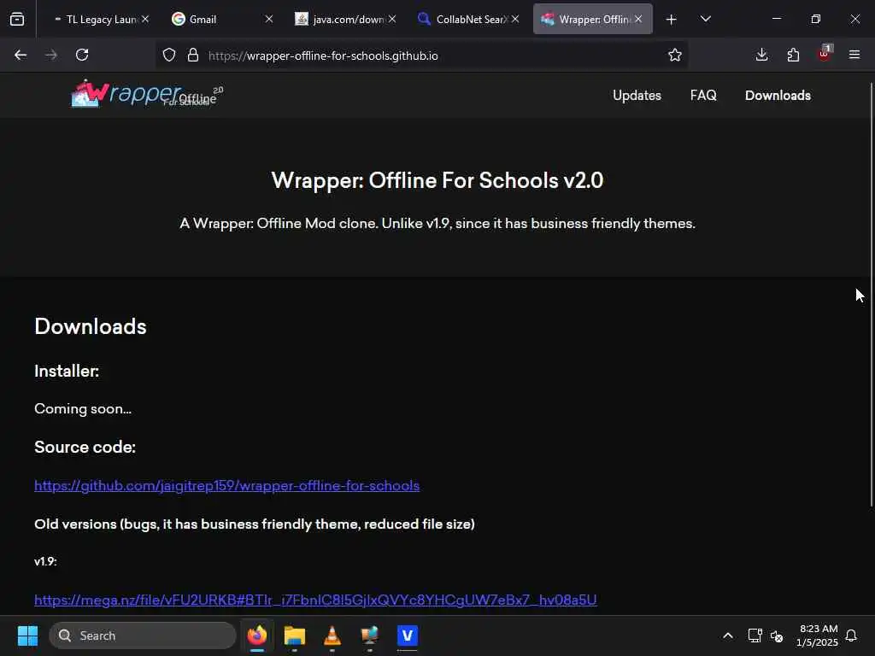The height and width of the screenshot is (656, 875).
Task: Open Firefox from the taskbar
Action: click(x=257, y=635)
